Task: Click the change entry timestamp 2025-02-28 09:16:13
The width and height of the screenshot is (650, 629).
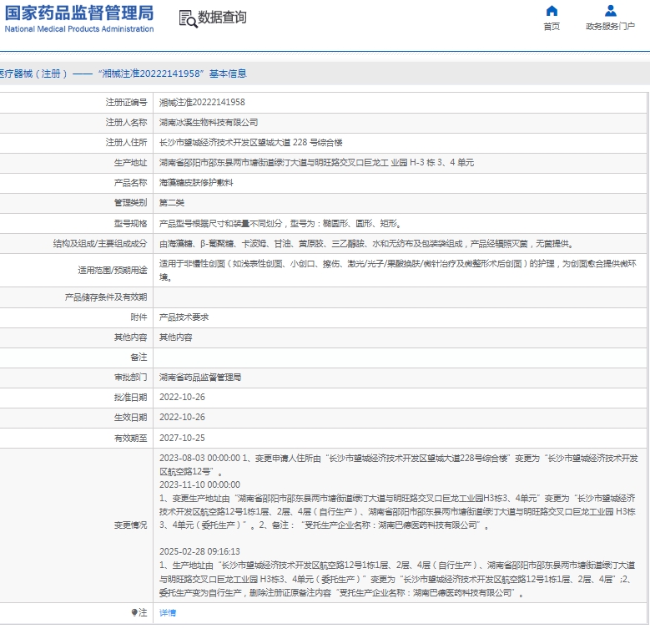Action: coord(199,551)
